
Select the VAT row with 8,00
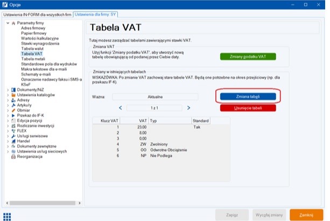pos(161,132)
